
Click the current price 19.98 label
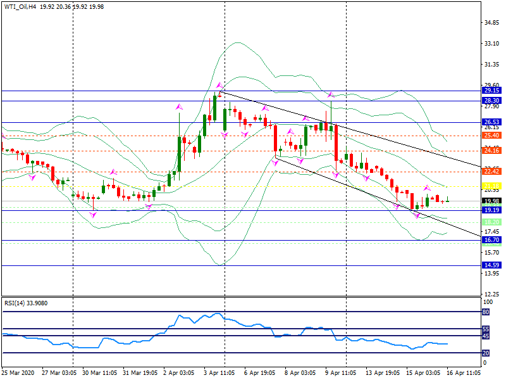(x=492, y=201)
